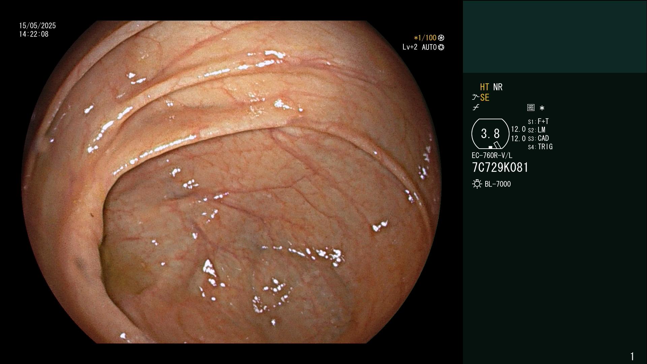Viewport: 647px width, 364px height.
Task: Click the scope model EC-760R-V/L
Action: (x=492, y=155)
